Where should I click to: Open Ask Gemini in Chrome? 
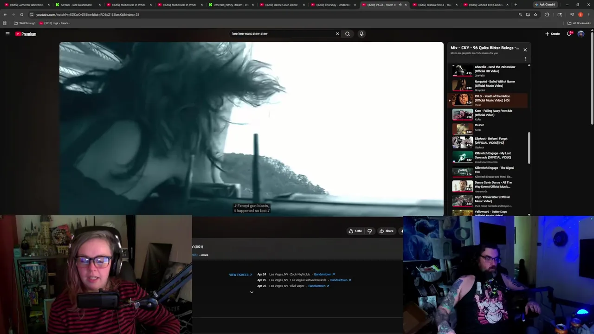point(545,5)
